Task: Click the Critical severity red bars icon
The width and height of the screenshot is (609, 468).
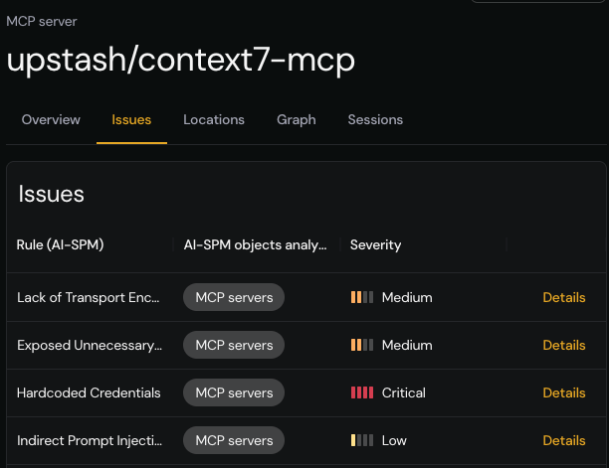Action: [362, 392]
